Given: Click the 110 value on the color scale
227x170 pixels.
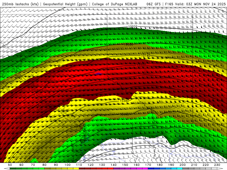Looking at the screenshot, I should click(79, 165).
